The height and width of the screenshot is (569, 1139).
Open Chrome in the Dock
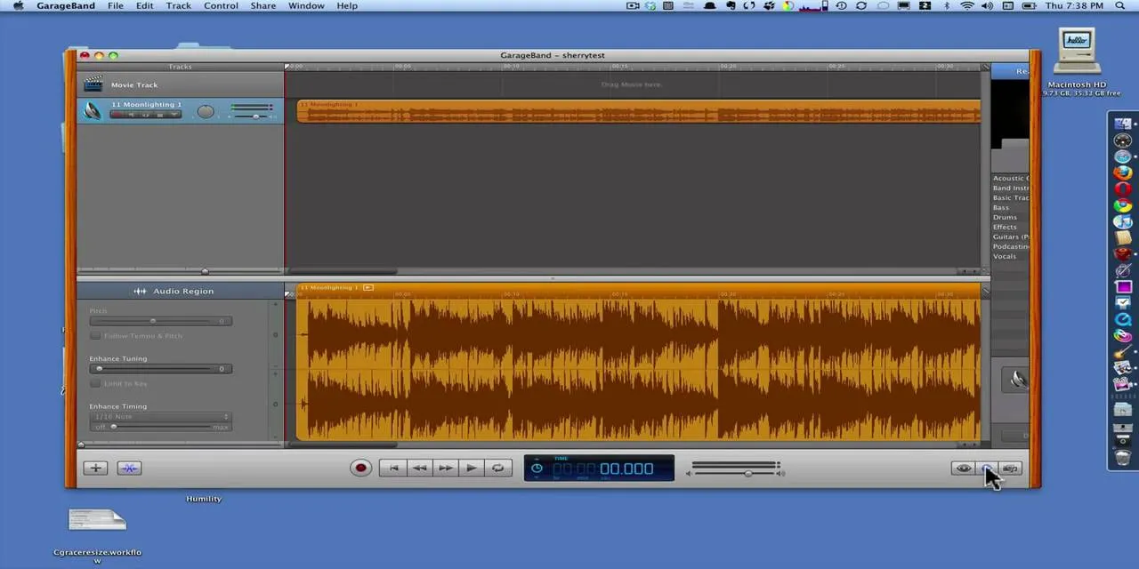tap(1123, 205)
